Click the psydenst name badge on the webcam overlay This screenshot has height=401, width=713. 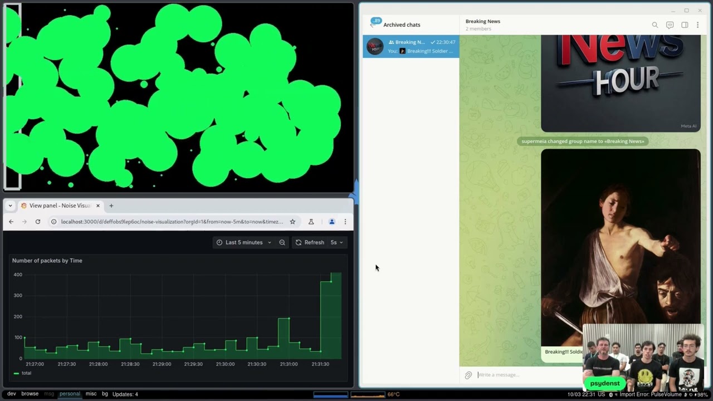pos(605,384)
